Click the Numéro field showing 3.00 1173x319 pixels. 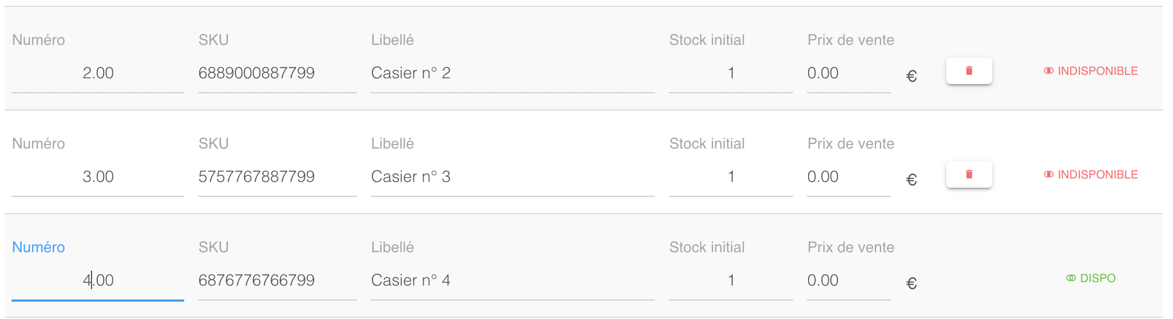(98, 177)
